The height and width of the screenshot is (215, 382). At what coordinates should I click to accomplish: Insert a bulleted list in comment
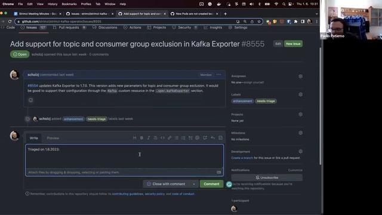tap(177, 138)
